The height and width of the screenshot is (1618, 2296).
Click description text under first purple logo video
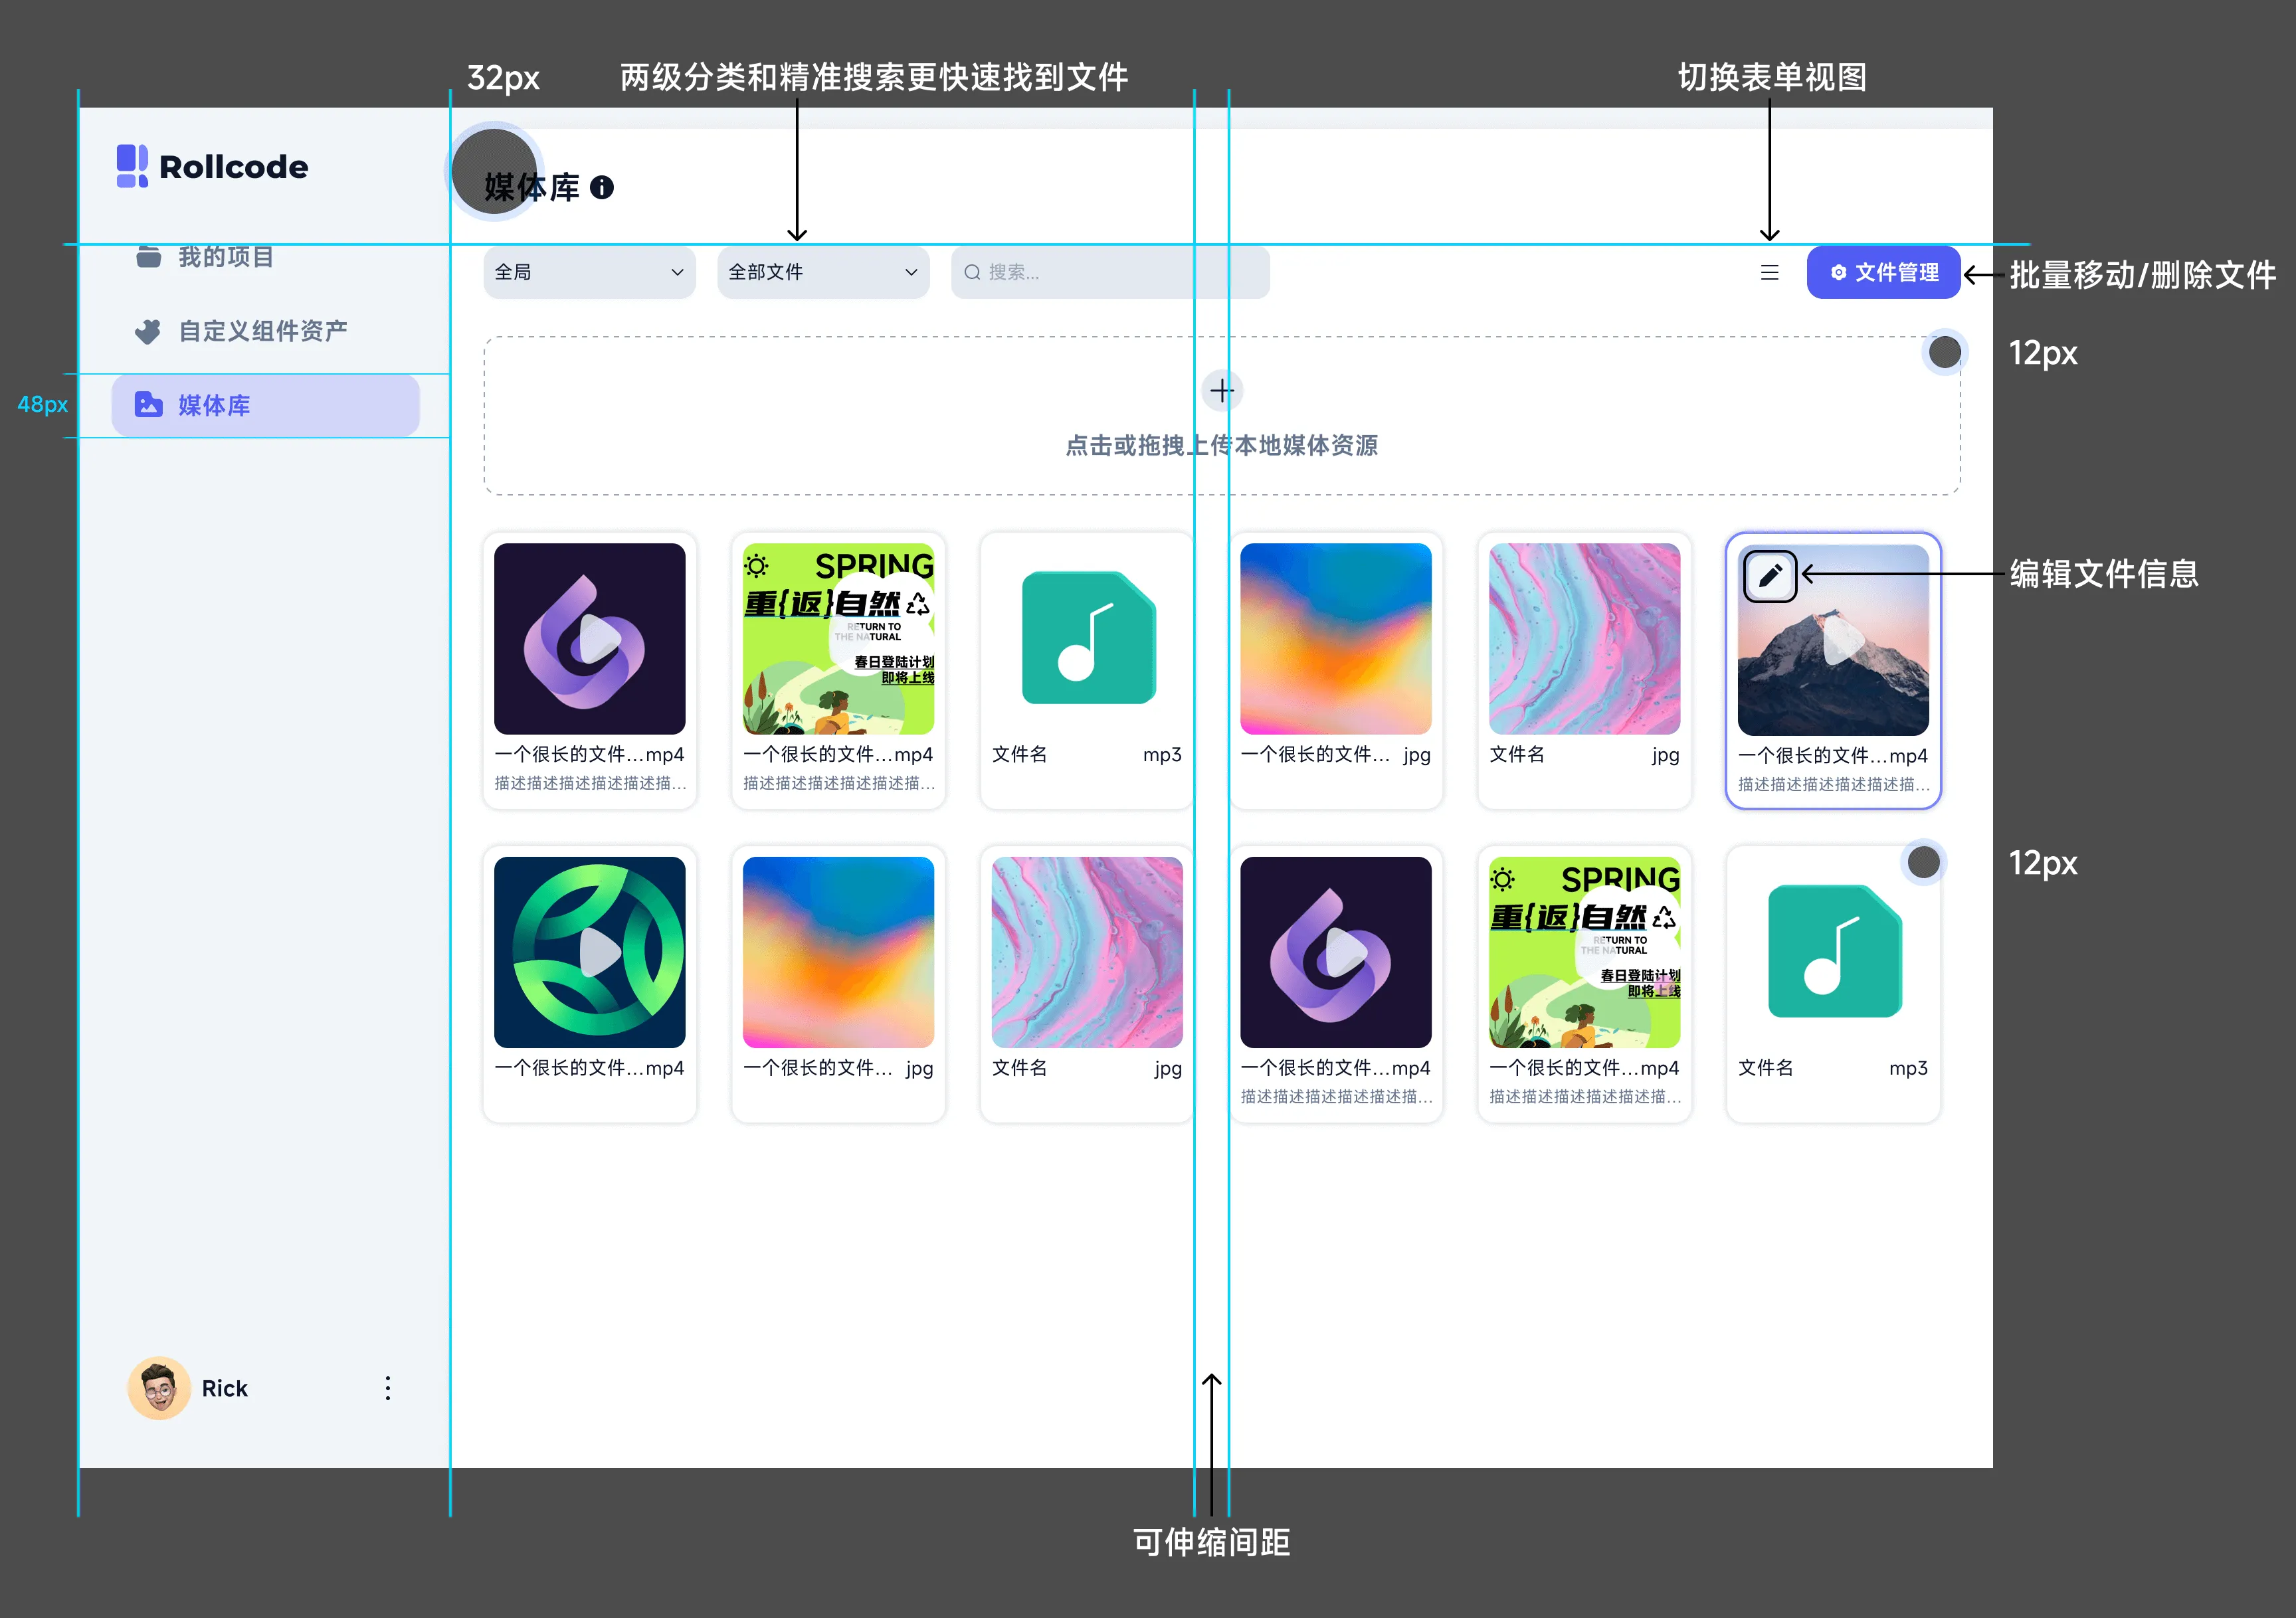590,783
